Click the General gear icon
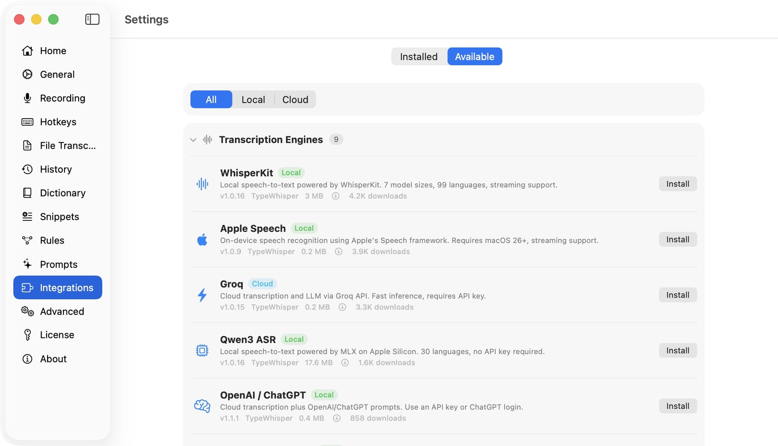Image resolution: width=778 pixels, height=446 pixels. point(27,74)
